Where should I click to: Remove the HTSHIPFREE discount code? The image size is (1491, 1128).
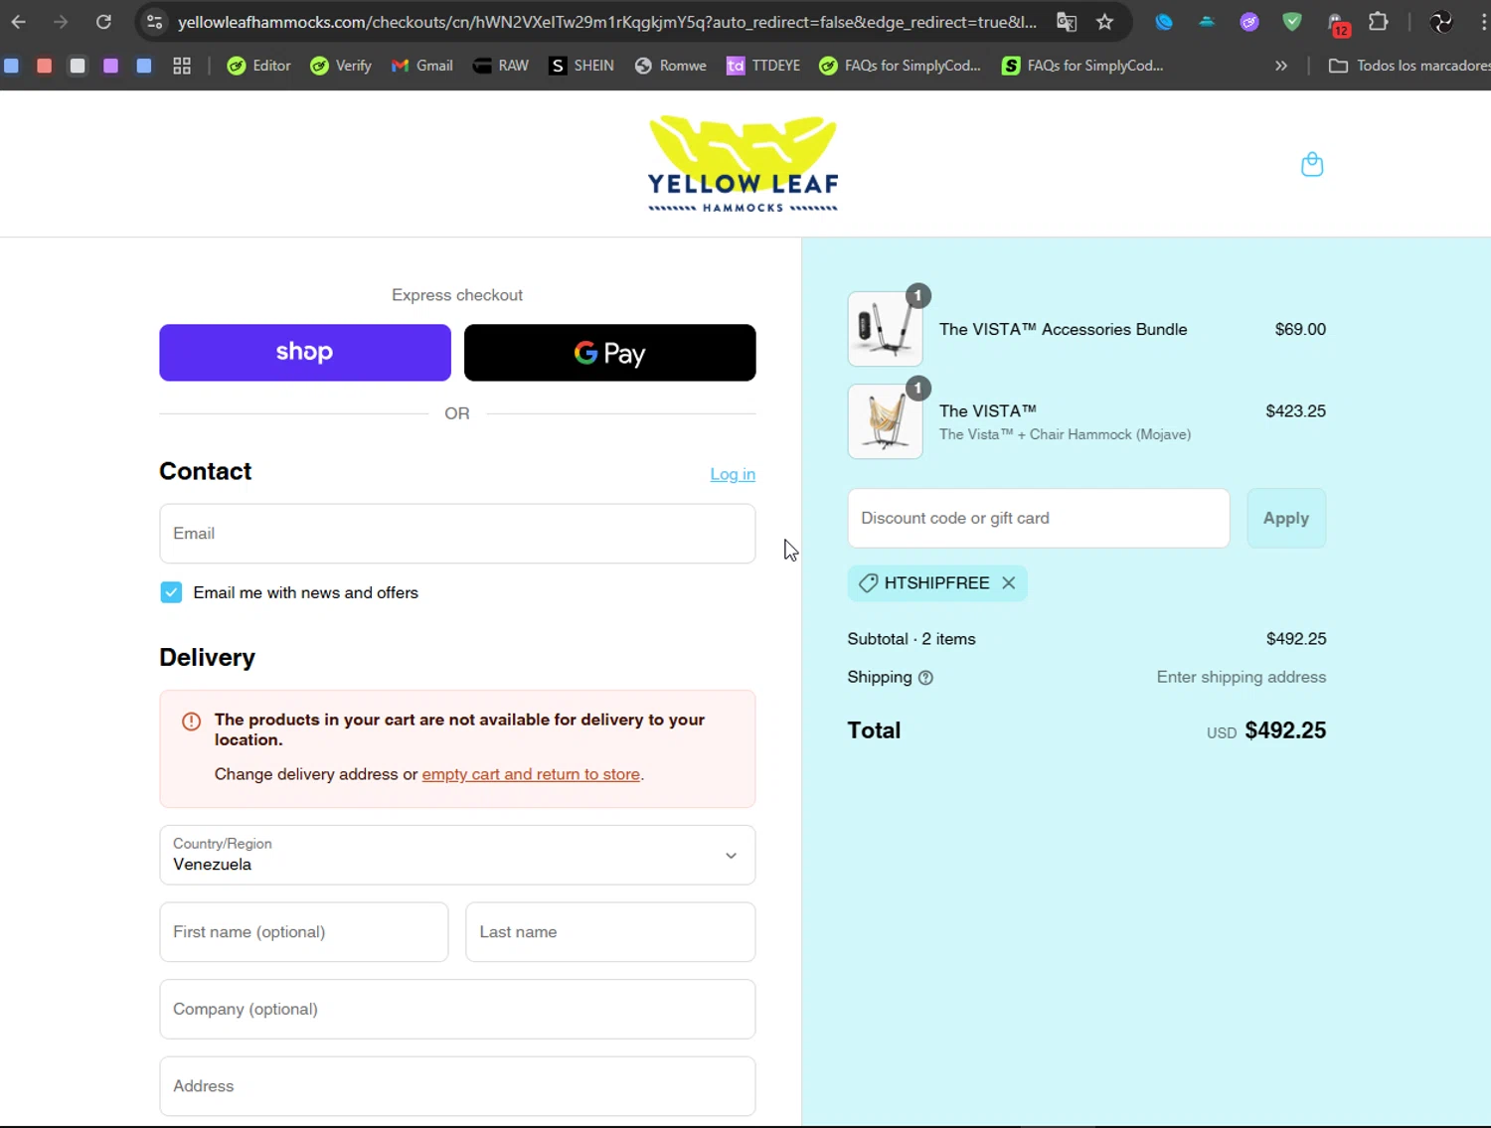click(1008, 583)
